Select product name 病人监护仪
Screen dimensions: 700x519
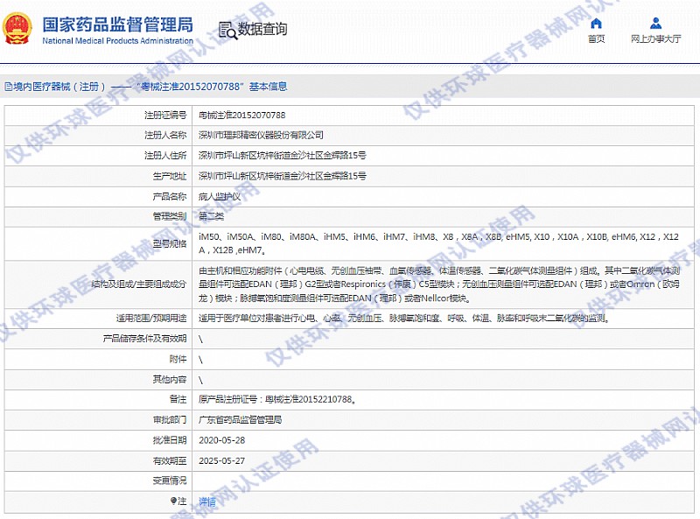(220, 197)
